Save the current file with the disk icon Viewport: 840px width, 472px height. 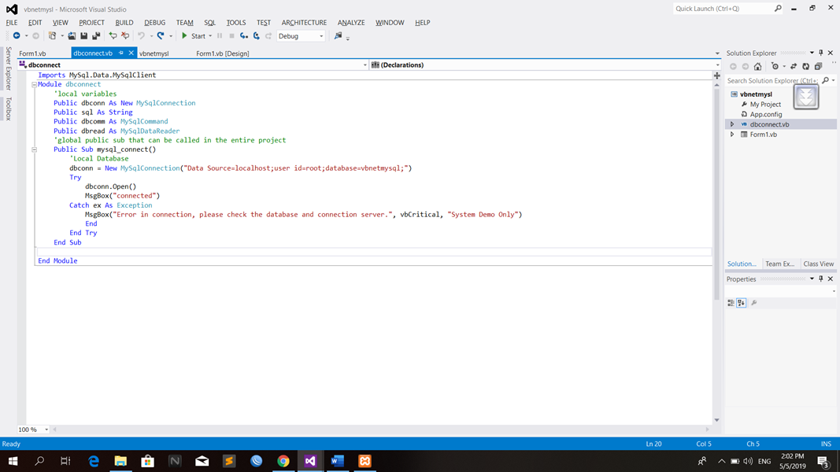(x=84, y=36)
